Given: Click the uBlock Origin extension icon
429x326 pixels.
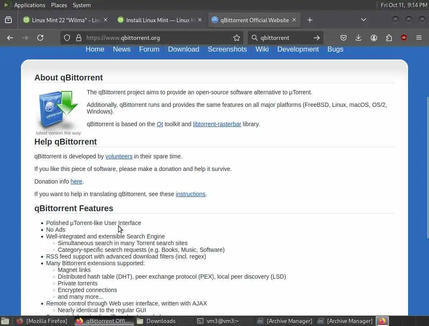Looking at the screenshot, I should (x=404, y=38).
